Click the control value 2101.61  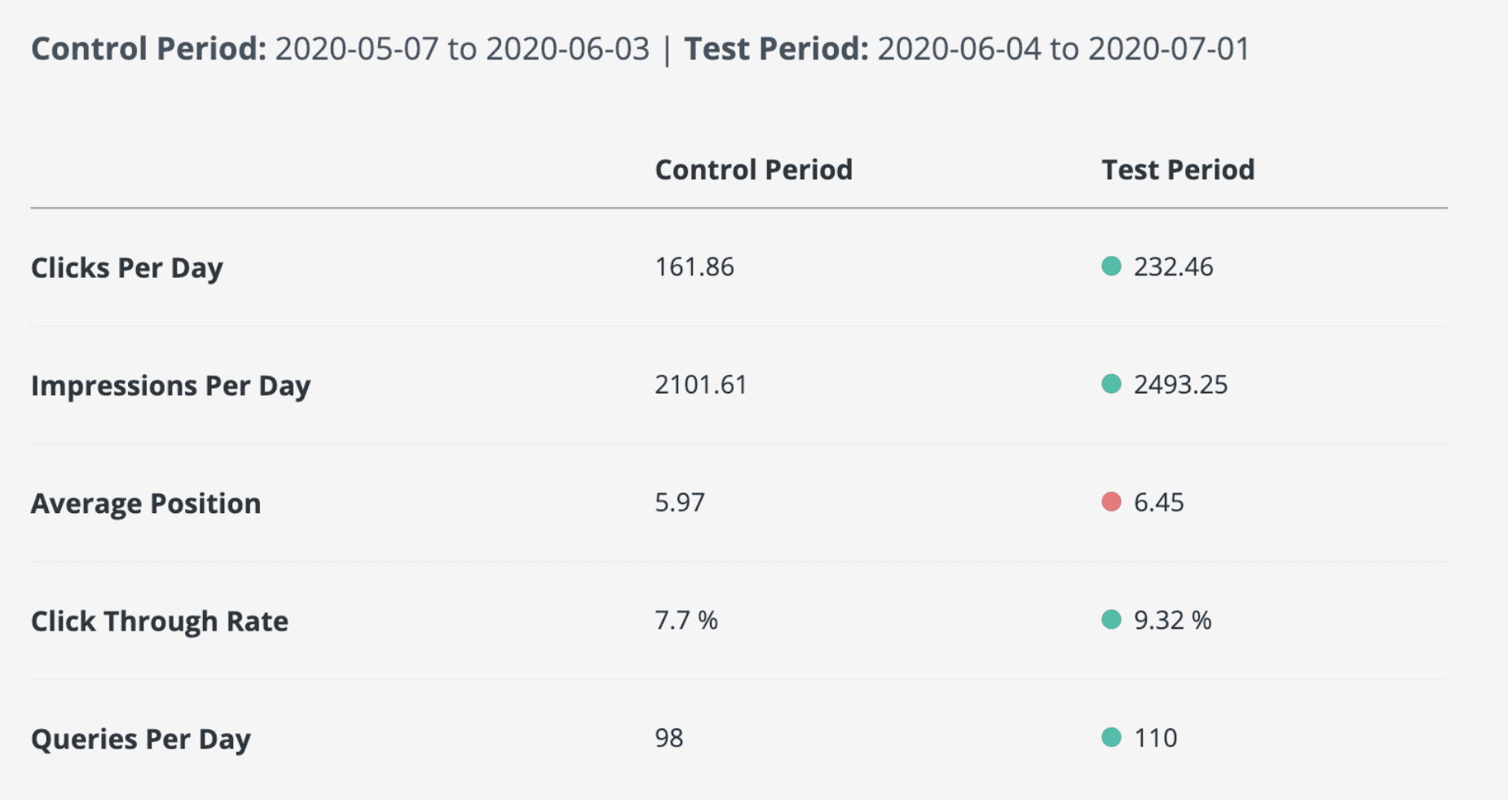tap(701, 385)
